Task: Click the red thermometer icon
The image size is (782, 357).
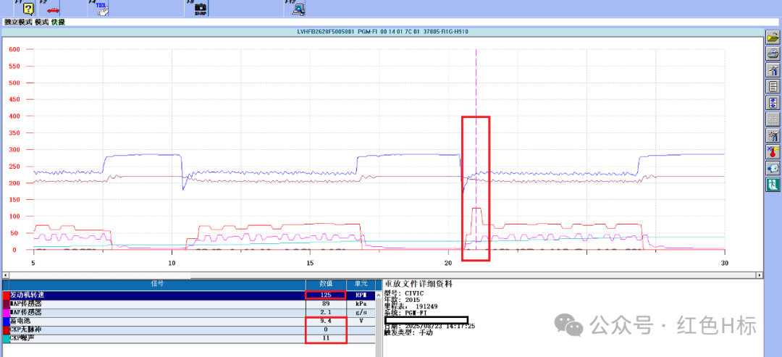Action: click(773, 152)
